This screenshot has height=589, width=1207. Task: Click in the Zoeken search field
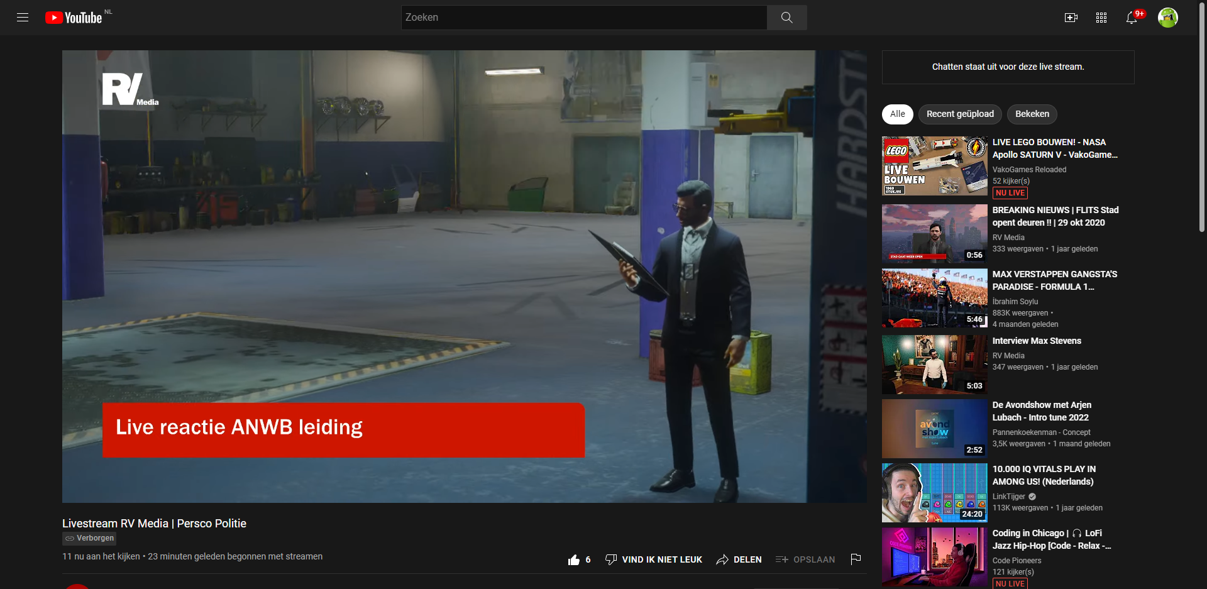pos(583,18)
